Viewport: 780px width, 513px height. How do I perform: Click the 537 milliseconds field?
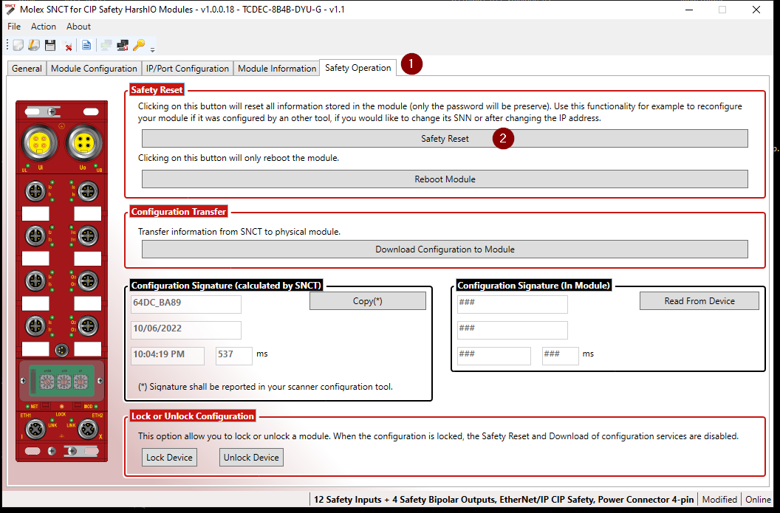click(234, 356)
